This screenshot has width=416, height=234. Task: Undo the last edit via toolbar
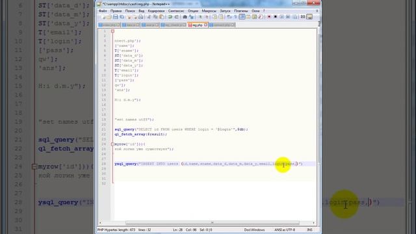(170, 17)
